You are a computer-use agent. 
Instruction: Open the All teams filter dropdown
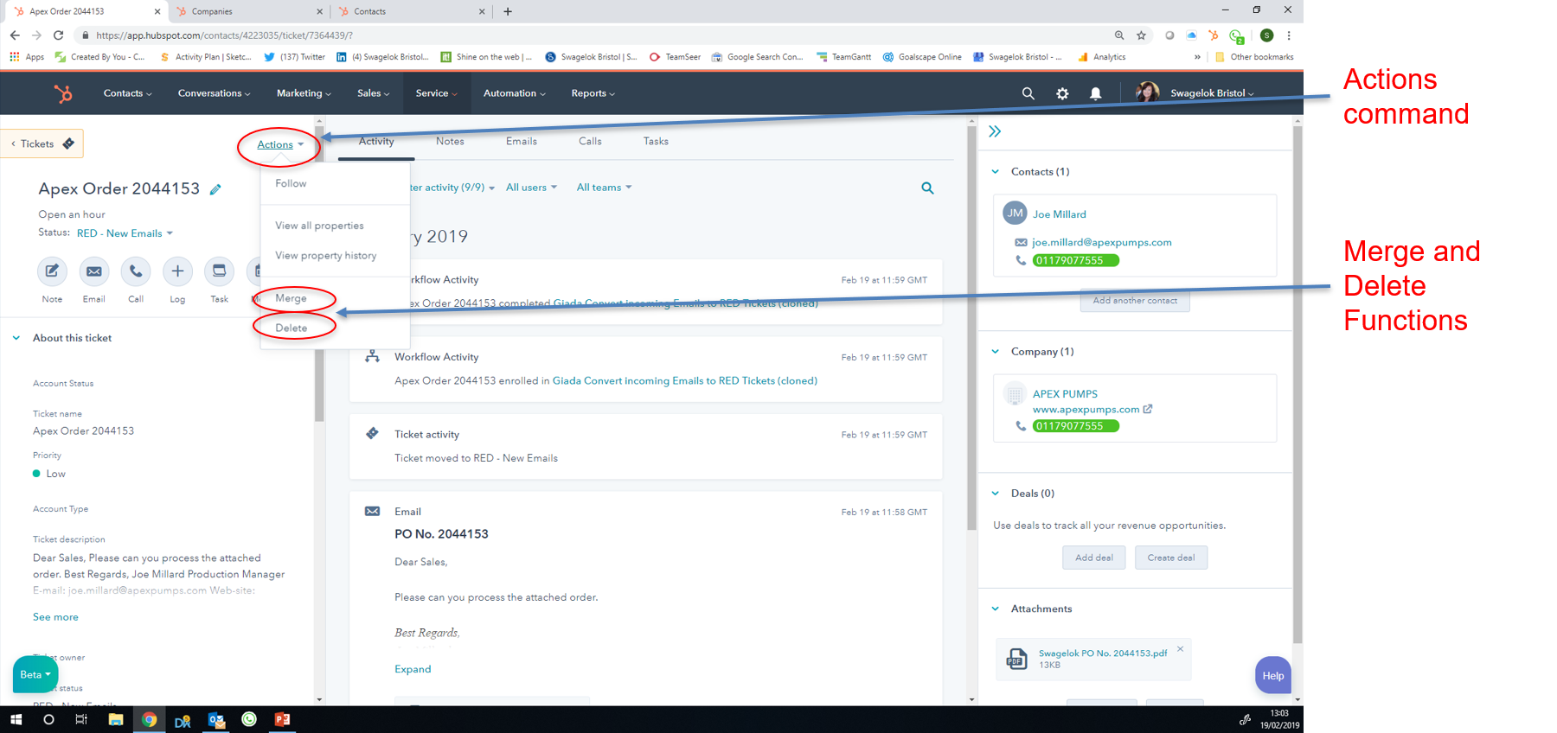(x=604, y=188)
